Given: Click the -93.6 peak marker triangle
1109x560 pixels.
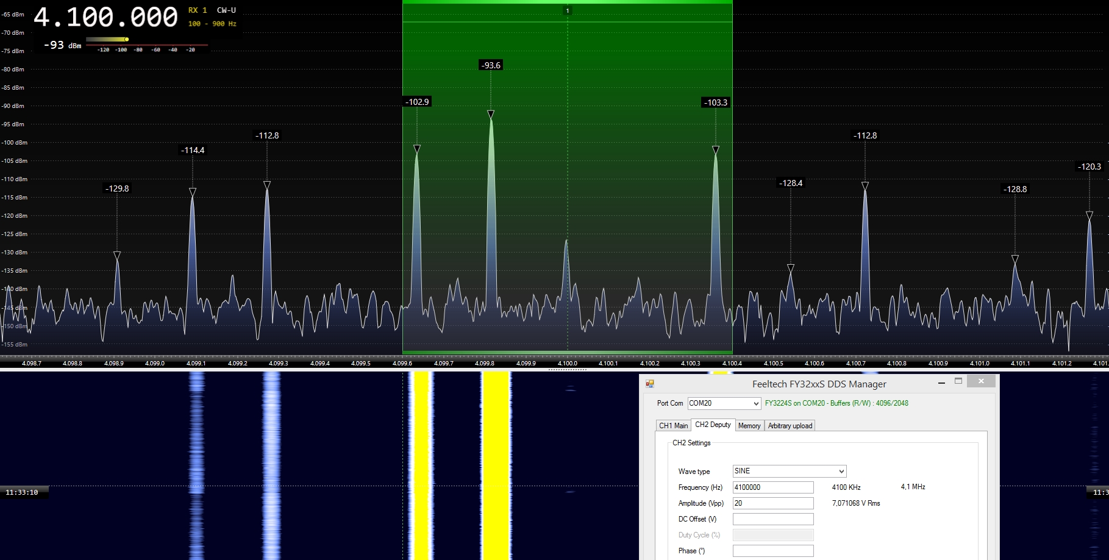Looking at the screenshot, I should click(491, 114).
